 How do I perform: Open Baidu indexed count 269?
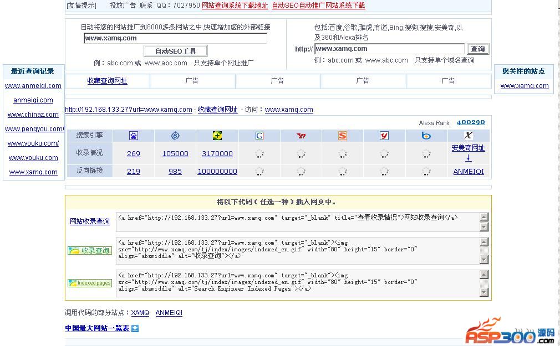[134, 154]
